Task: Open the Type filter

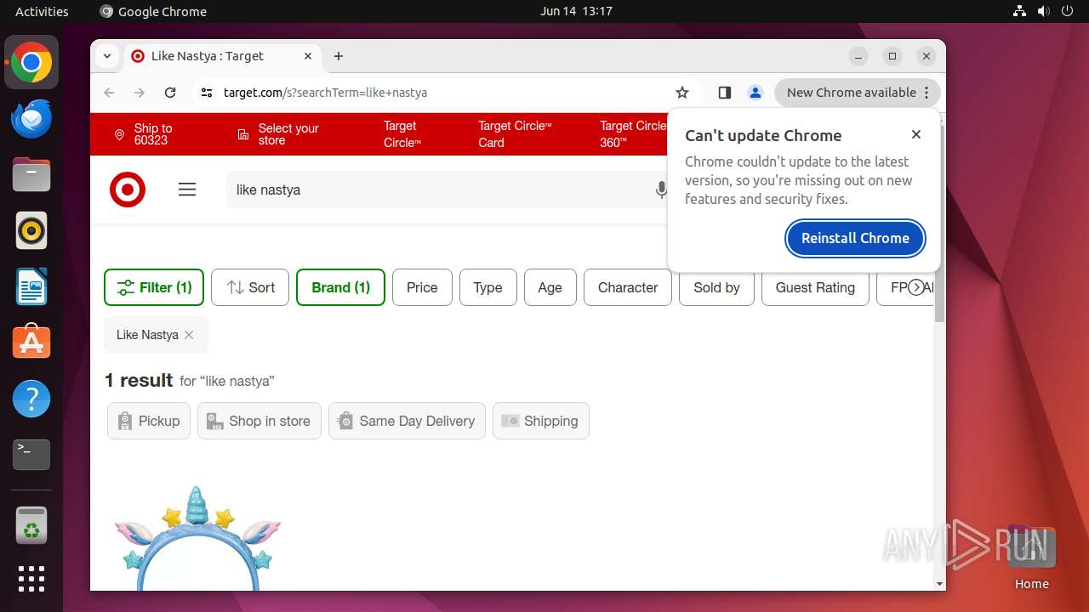Action: click(487, 287)
